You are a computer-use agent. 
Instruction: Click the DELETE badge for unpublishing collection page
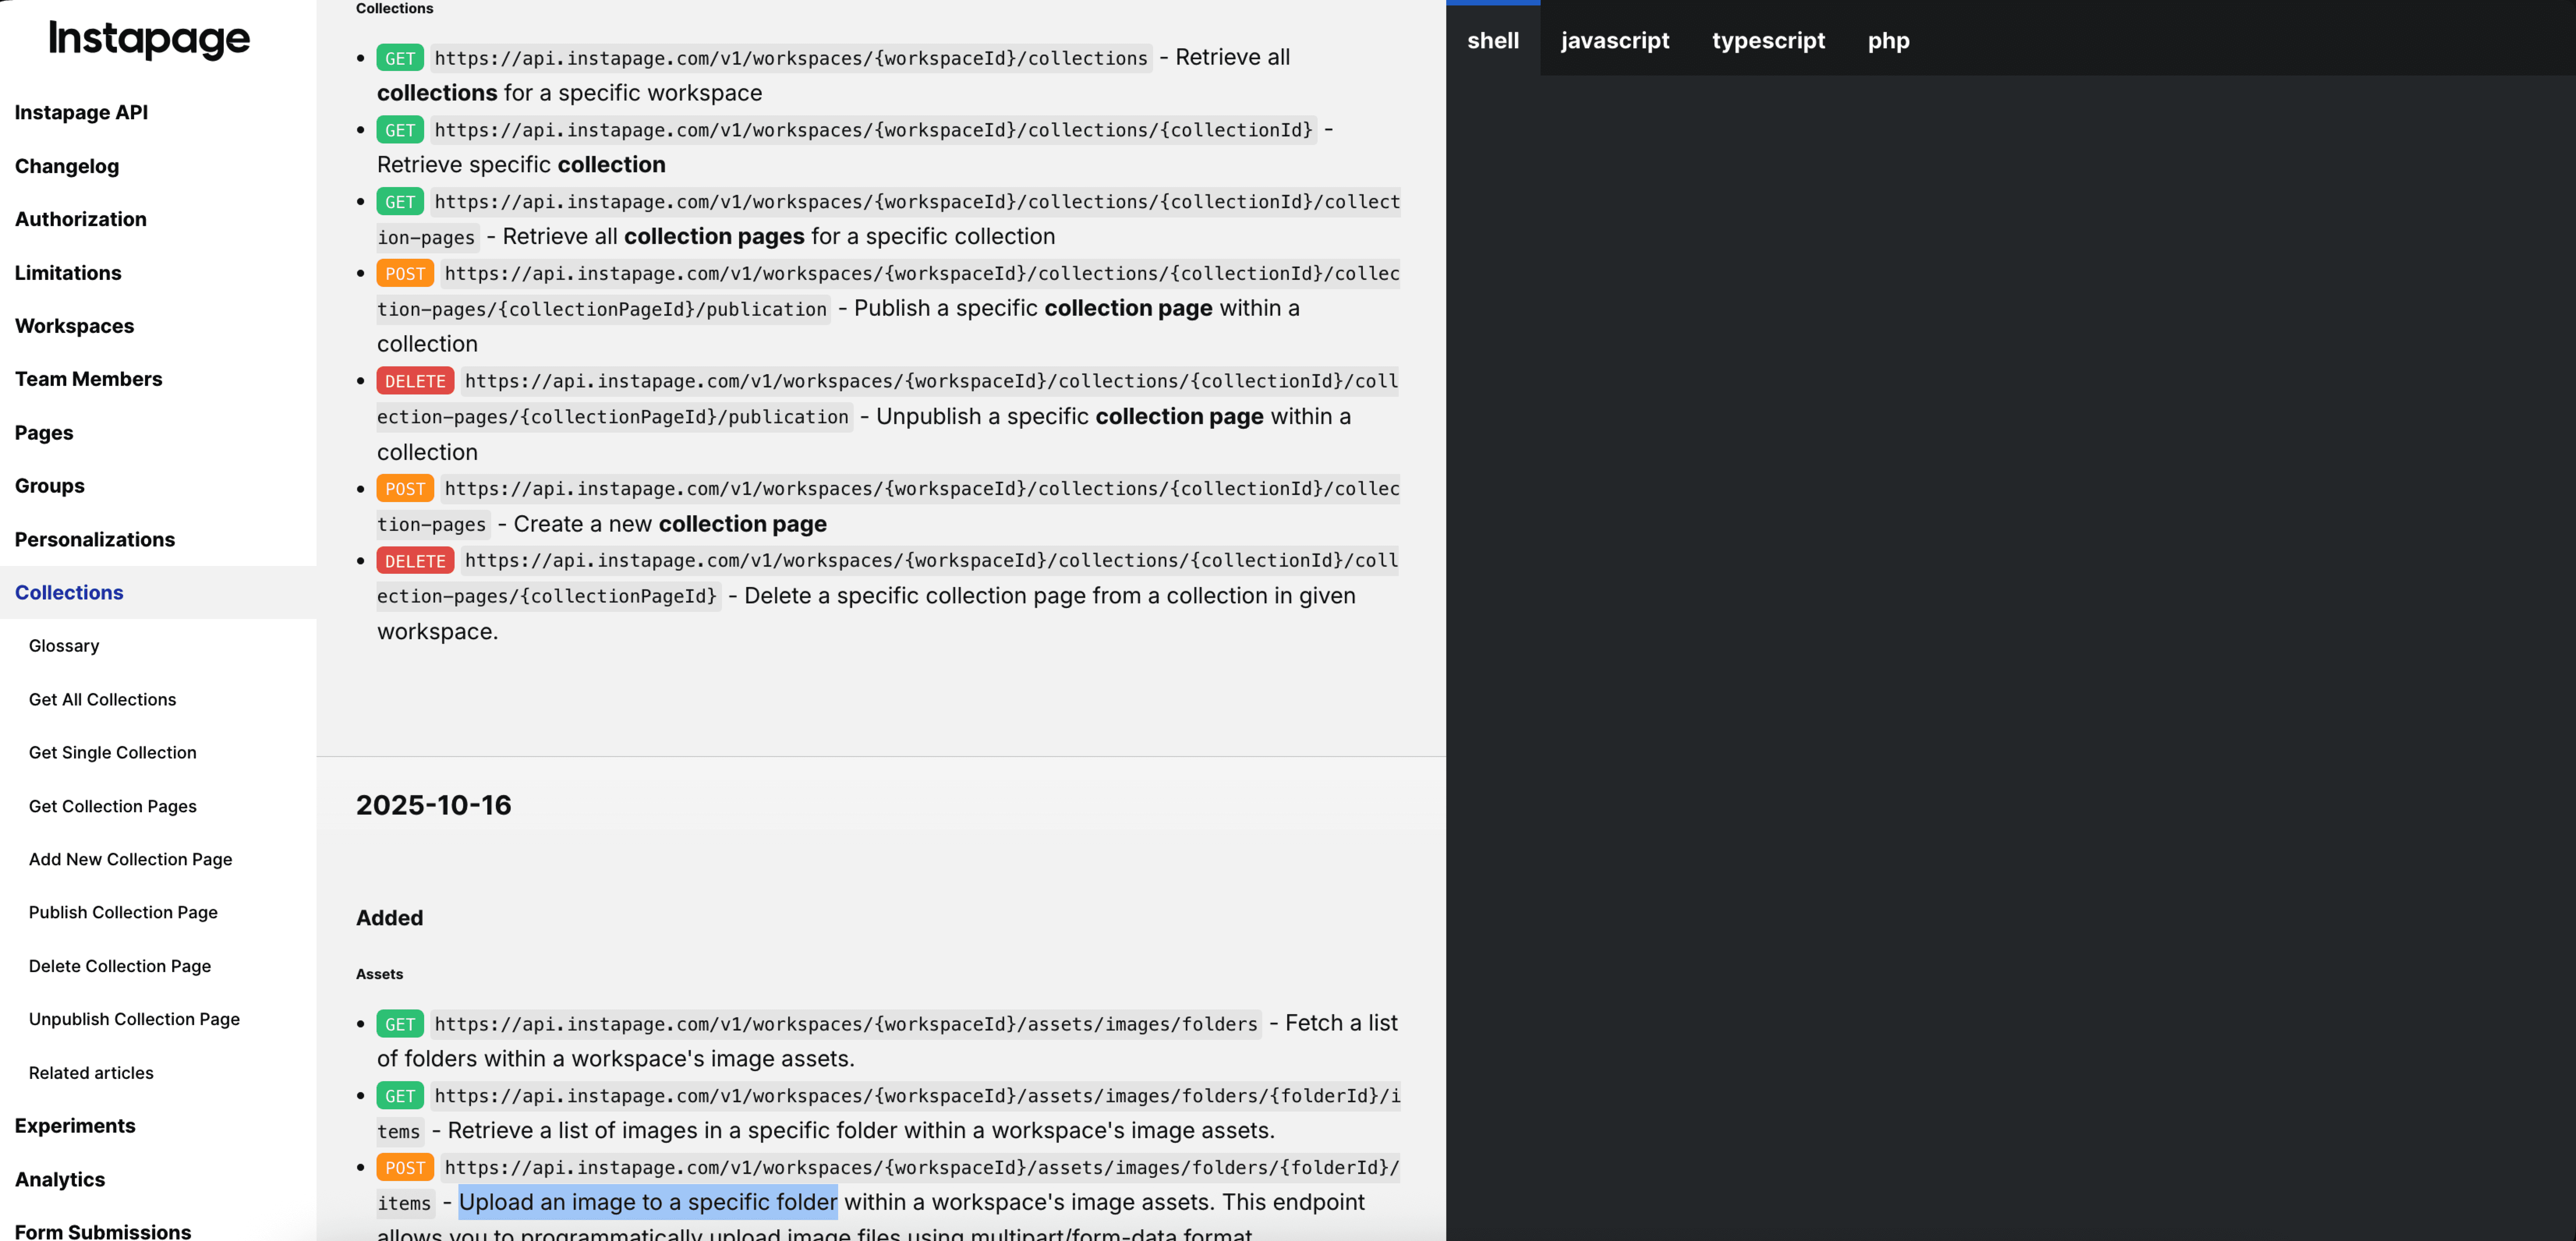[414, 380]
